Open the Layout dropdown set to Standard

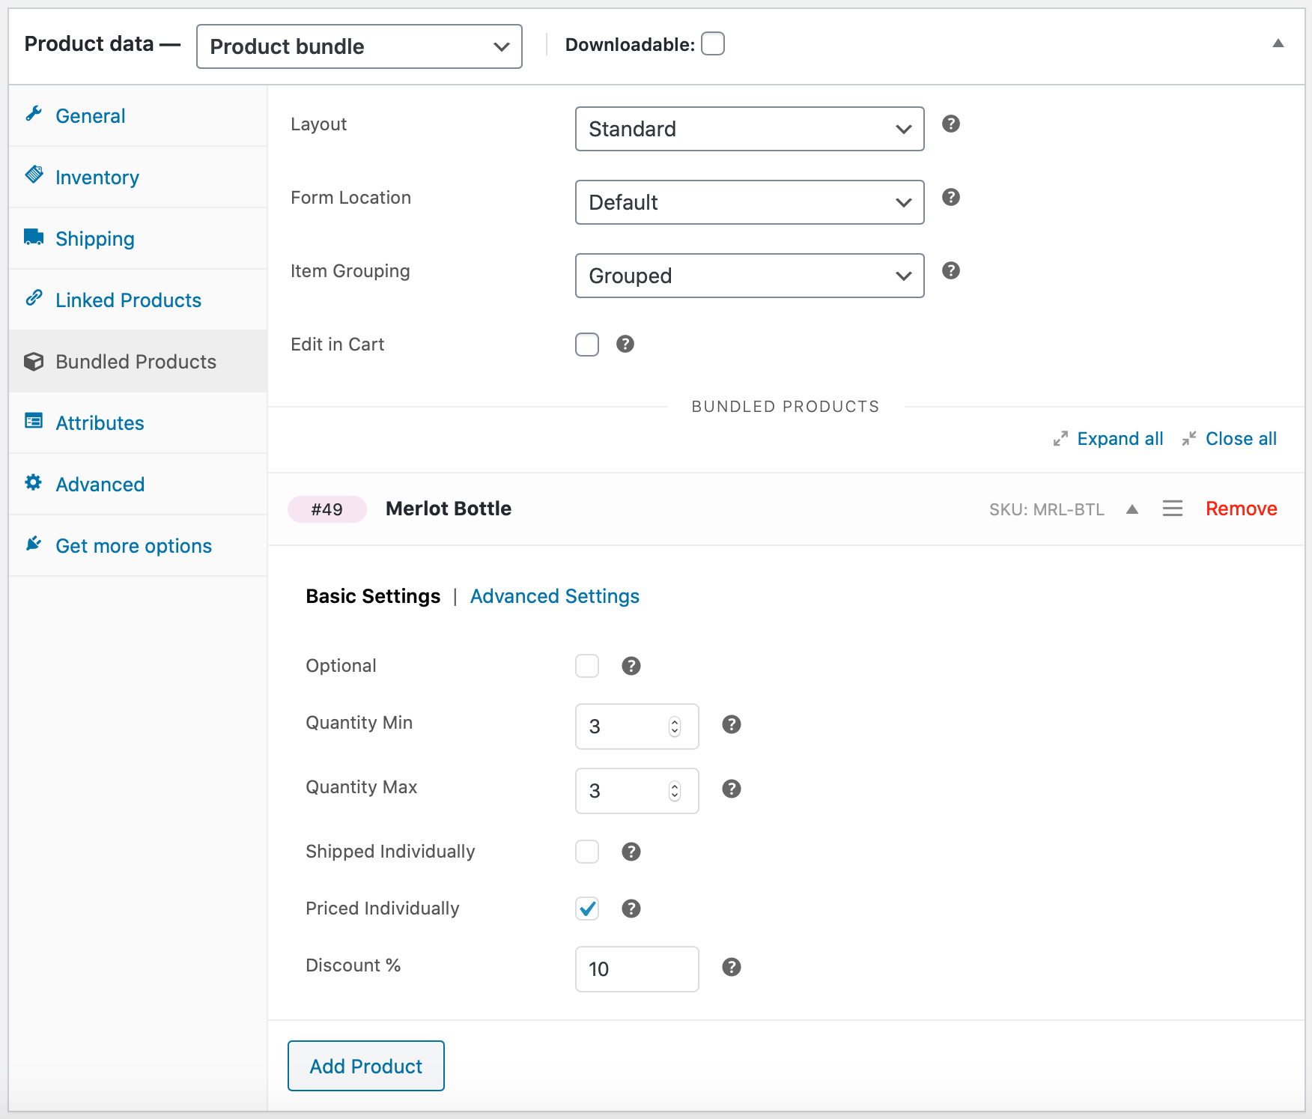click(x=749, y=129)
